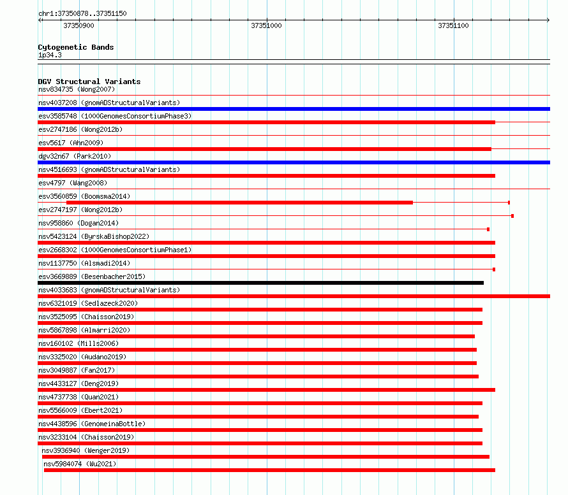Click the endpoint marker on esv2747197 Wong2012b line
Image resolution: width=568 pixels, height=495 pixels.
click(512, 216)
